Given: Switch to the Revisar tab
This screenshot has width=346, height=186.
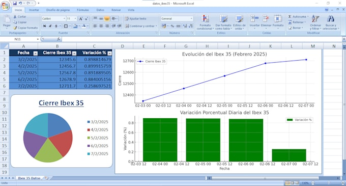Looking at the screenshot, I should point(116,10).
